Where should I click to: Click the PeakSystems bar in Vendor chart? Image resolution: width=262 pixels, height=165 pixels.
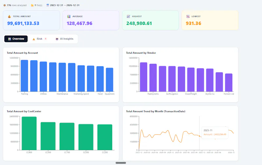tap(153, 78)
